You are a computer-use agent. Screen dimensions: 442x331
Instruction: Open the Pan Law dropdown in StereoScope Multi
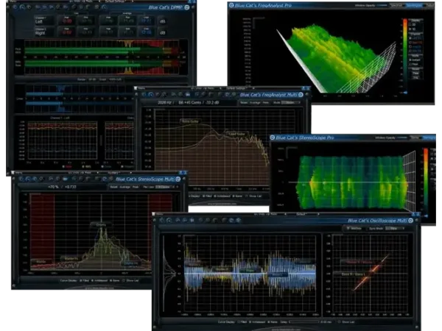(165, 187)
